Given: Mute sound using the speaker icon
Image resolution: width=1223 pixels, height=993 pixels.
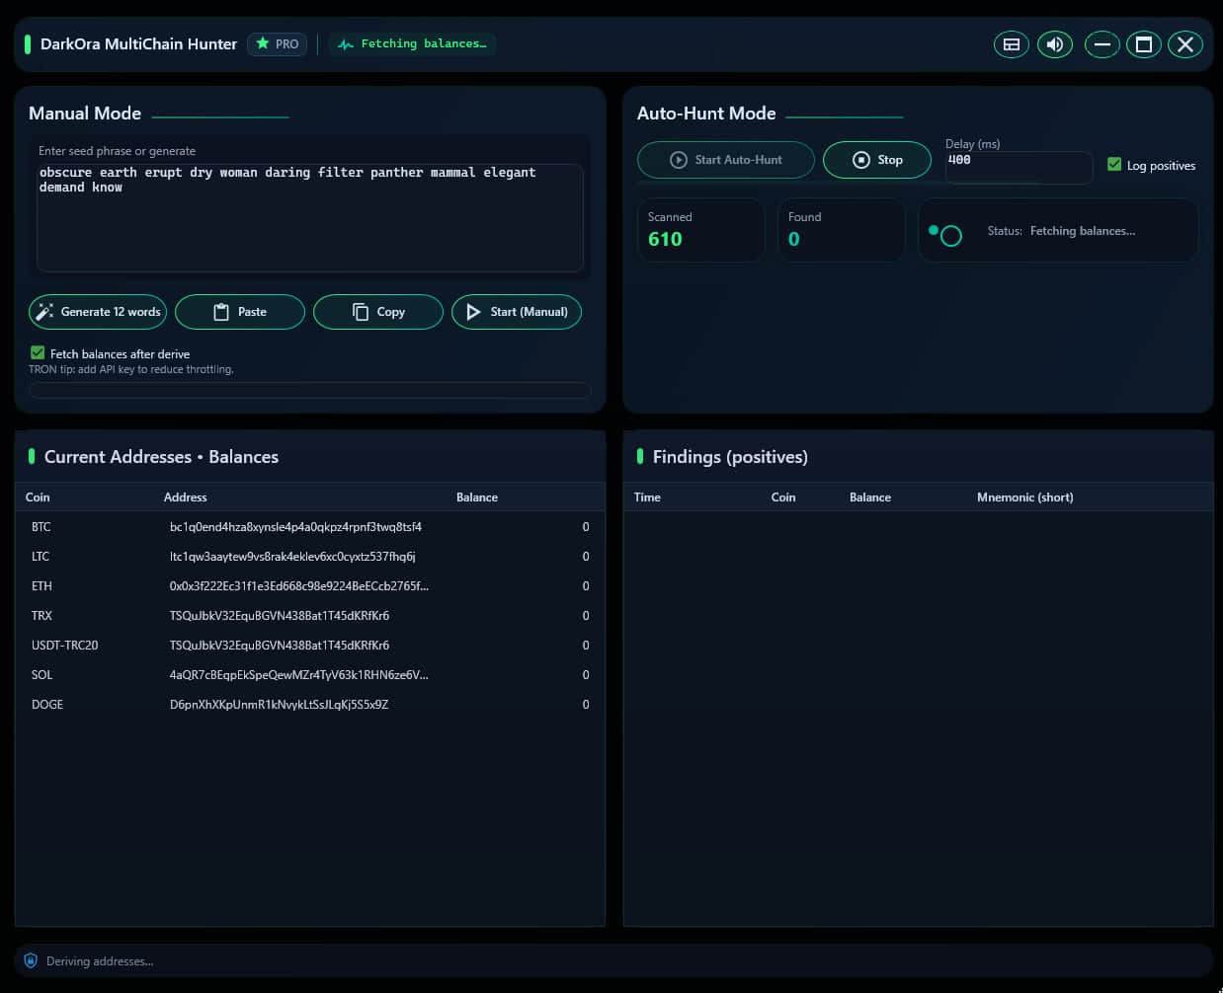Looking at the screenshot, I should coord(1055,44).
